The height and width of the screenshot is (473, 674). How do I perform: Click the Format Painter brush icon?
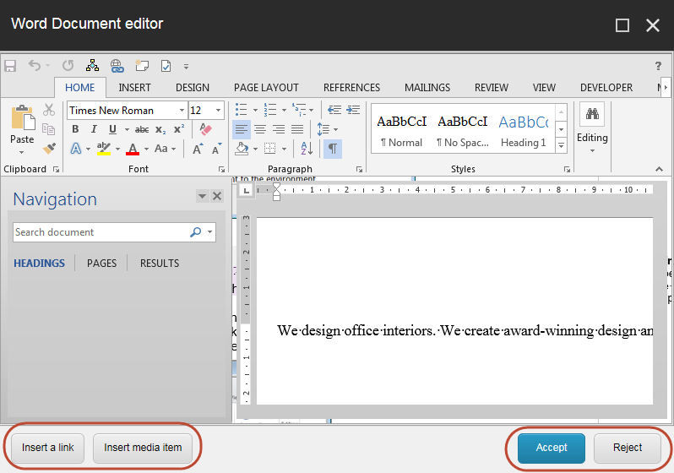coord(49,149)
